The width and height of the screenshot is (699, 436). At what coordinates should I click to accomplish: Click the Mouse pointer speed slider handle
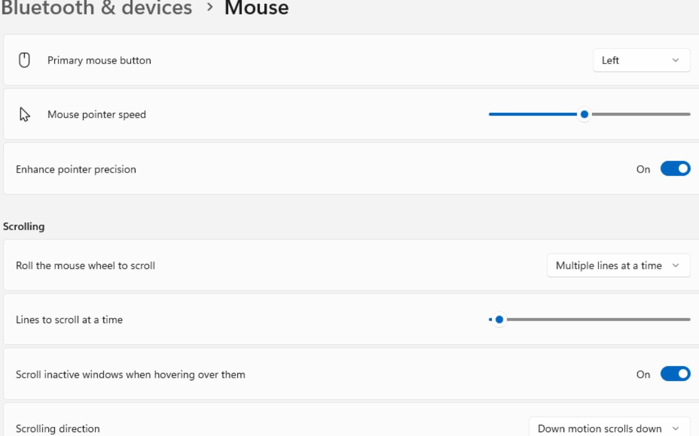tap(584, 114)
